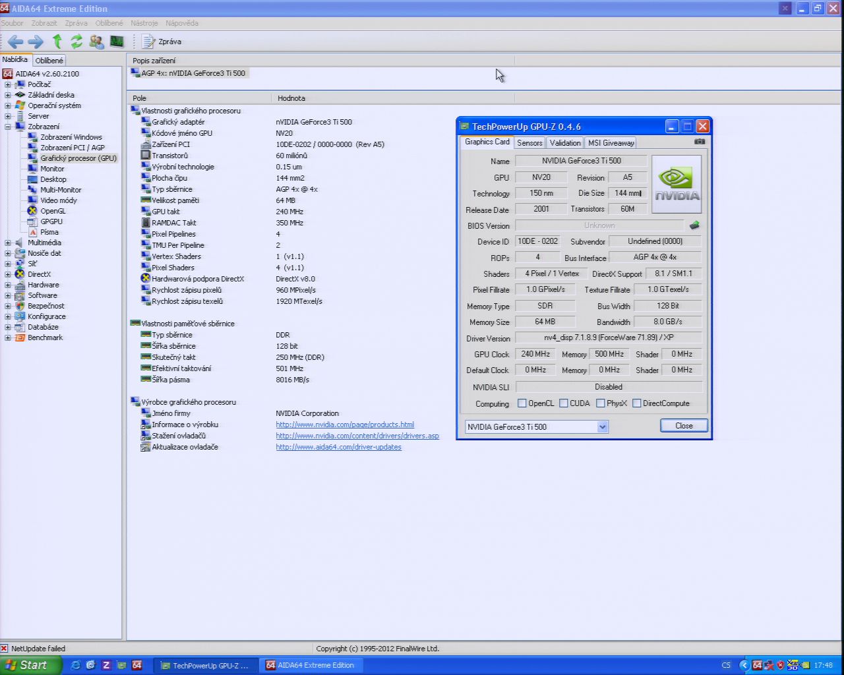Expand the Benchmark tree node
844x675 pixels.
tap(8, 337)
